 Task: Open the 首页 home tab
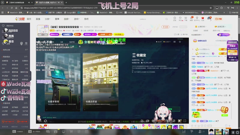tap(29, 19)
